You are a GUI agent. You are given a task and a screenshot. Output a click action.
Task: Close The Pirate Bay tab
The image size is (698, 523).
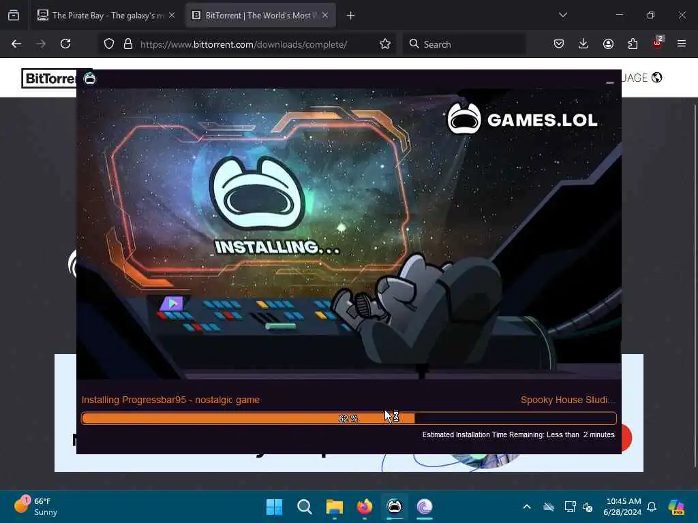[x=172, y=16]
